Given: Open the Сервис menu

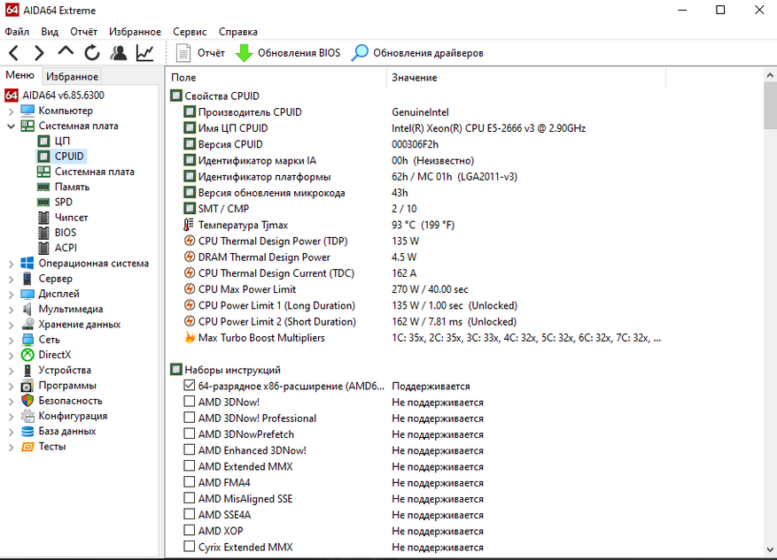Looking at the screenshot, I should tap(190, 32).
